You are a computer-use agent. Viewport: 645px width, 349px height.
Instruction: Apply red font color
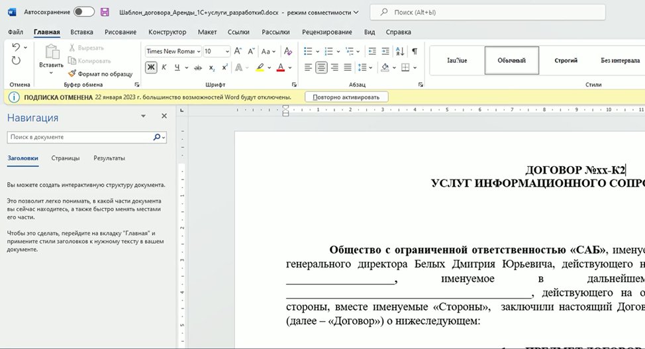point(281,68)
